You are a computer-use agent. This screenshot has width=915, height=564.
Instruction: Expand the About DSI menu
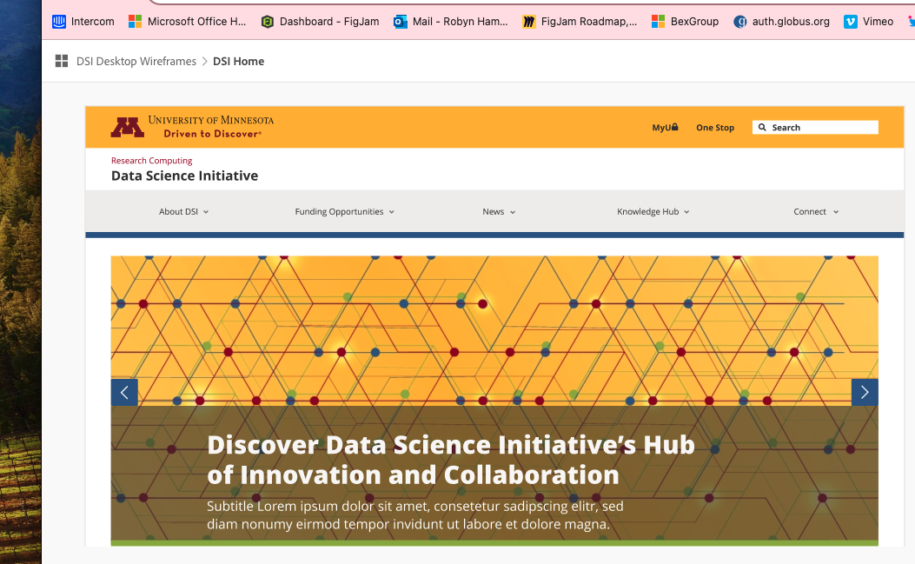tap(183, 212)
